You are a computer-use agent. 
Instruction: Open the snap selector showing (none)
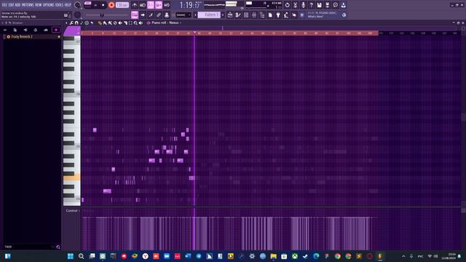click(183, 15)
